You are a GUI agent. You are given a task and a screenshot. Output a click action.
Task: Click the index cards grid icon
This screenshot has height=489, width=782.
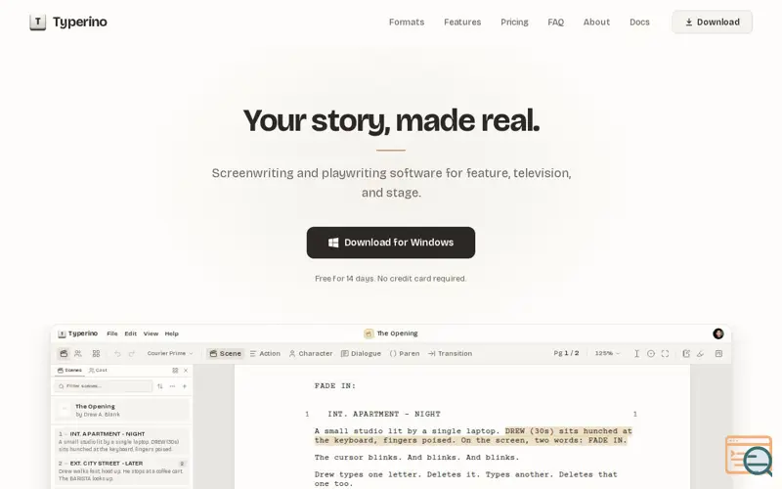(x=96, y=353)
